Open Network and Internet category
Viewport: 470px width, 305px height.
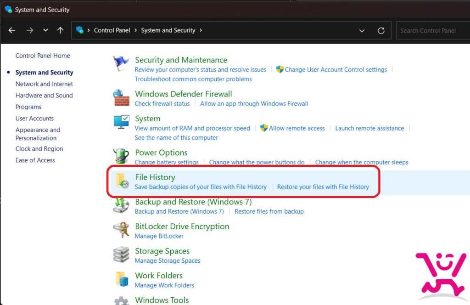pos(44,84)
